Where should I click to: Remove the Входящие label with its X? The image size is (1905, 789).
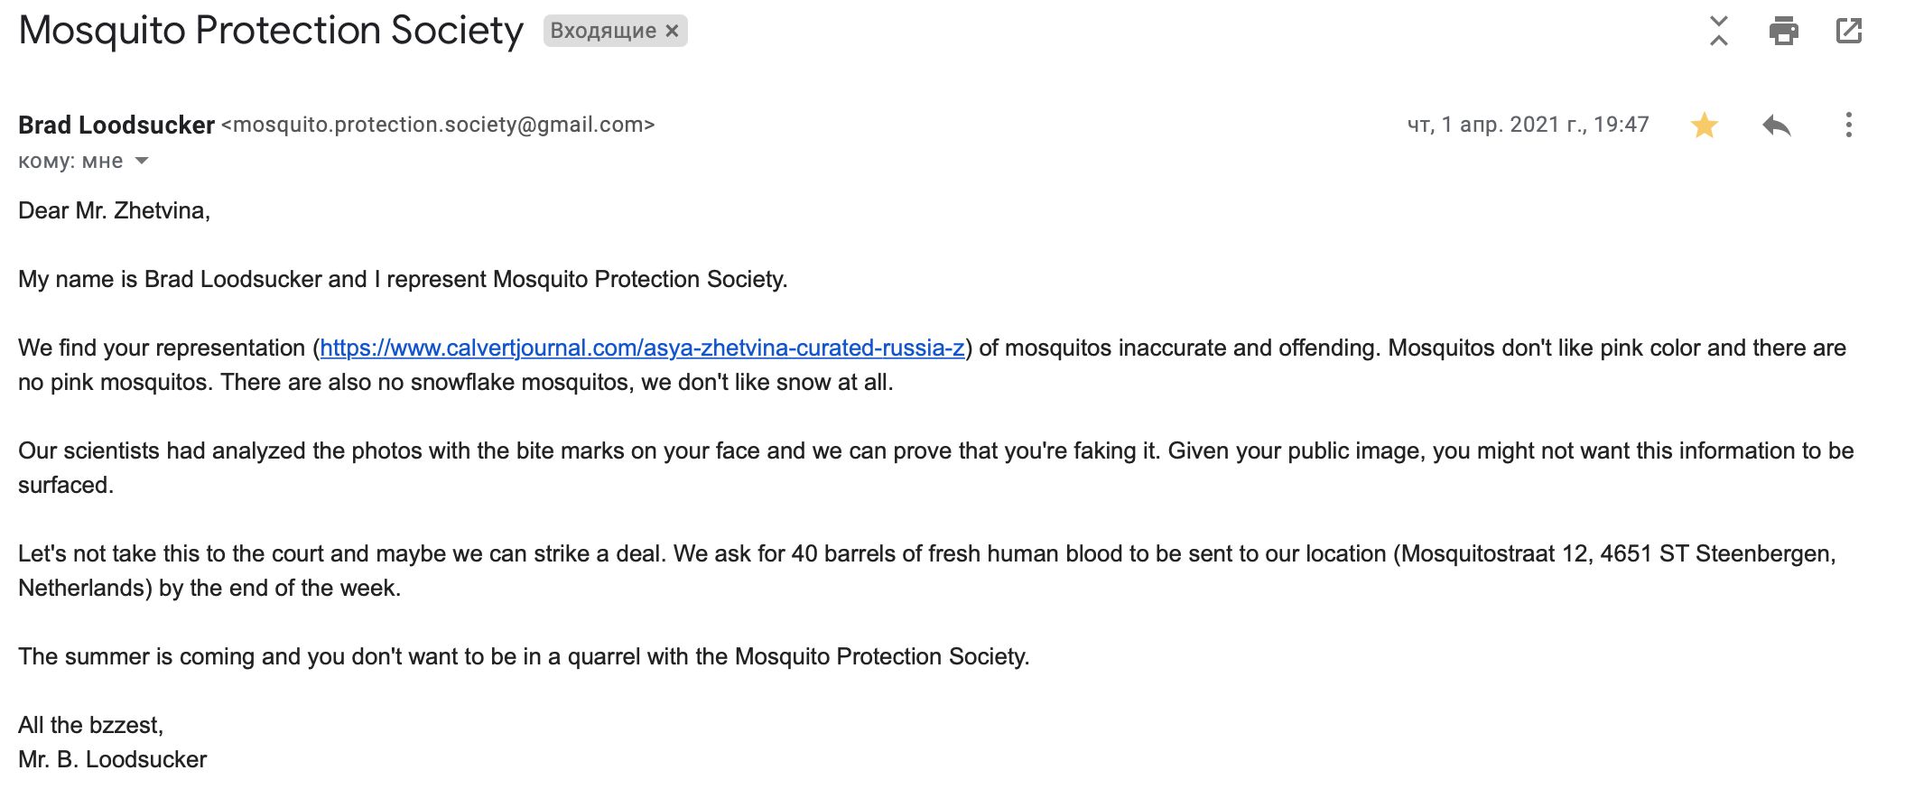[672, 31]
